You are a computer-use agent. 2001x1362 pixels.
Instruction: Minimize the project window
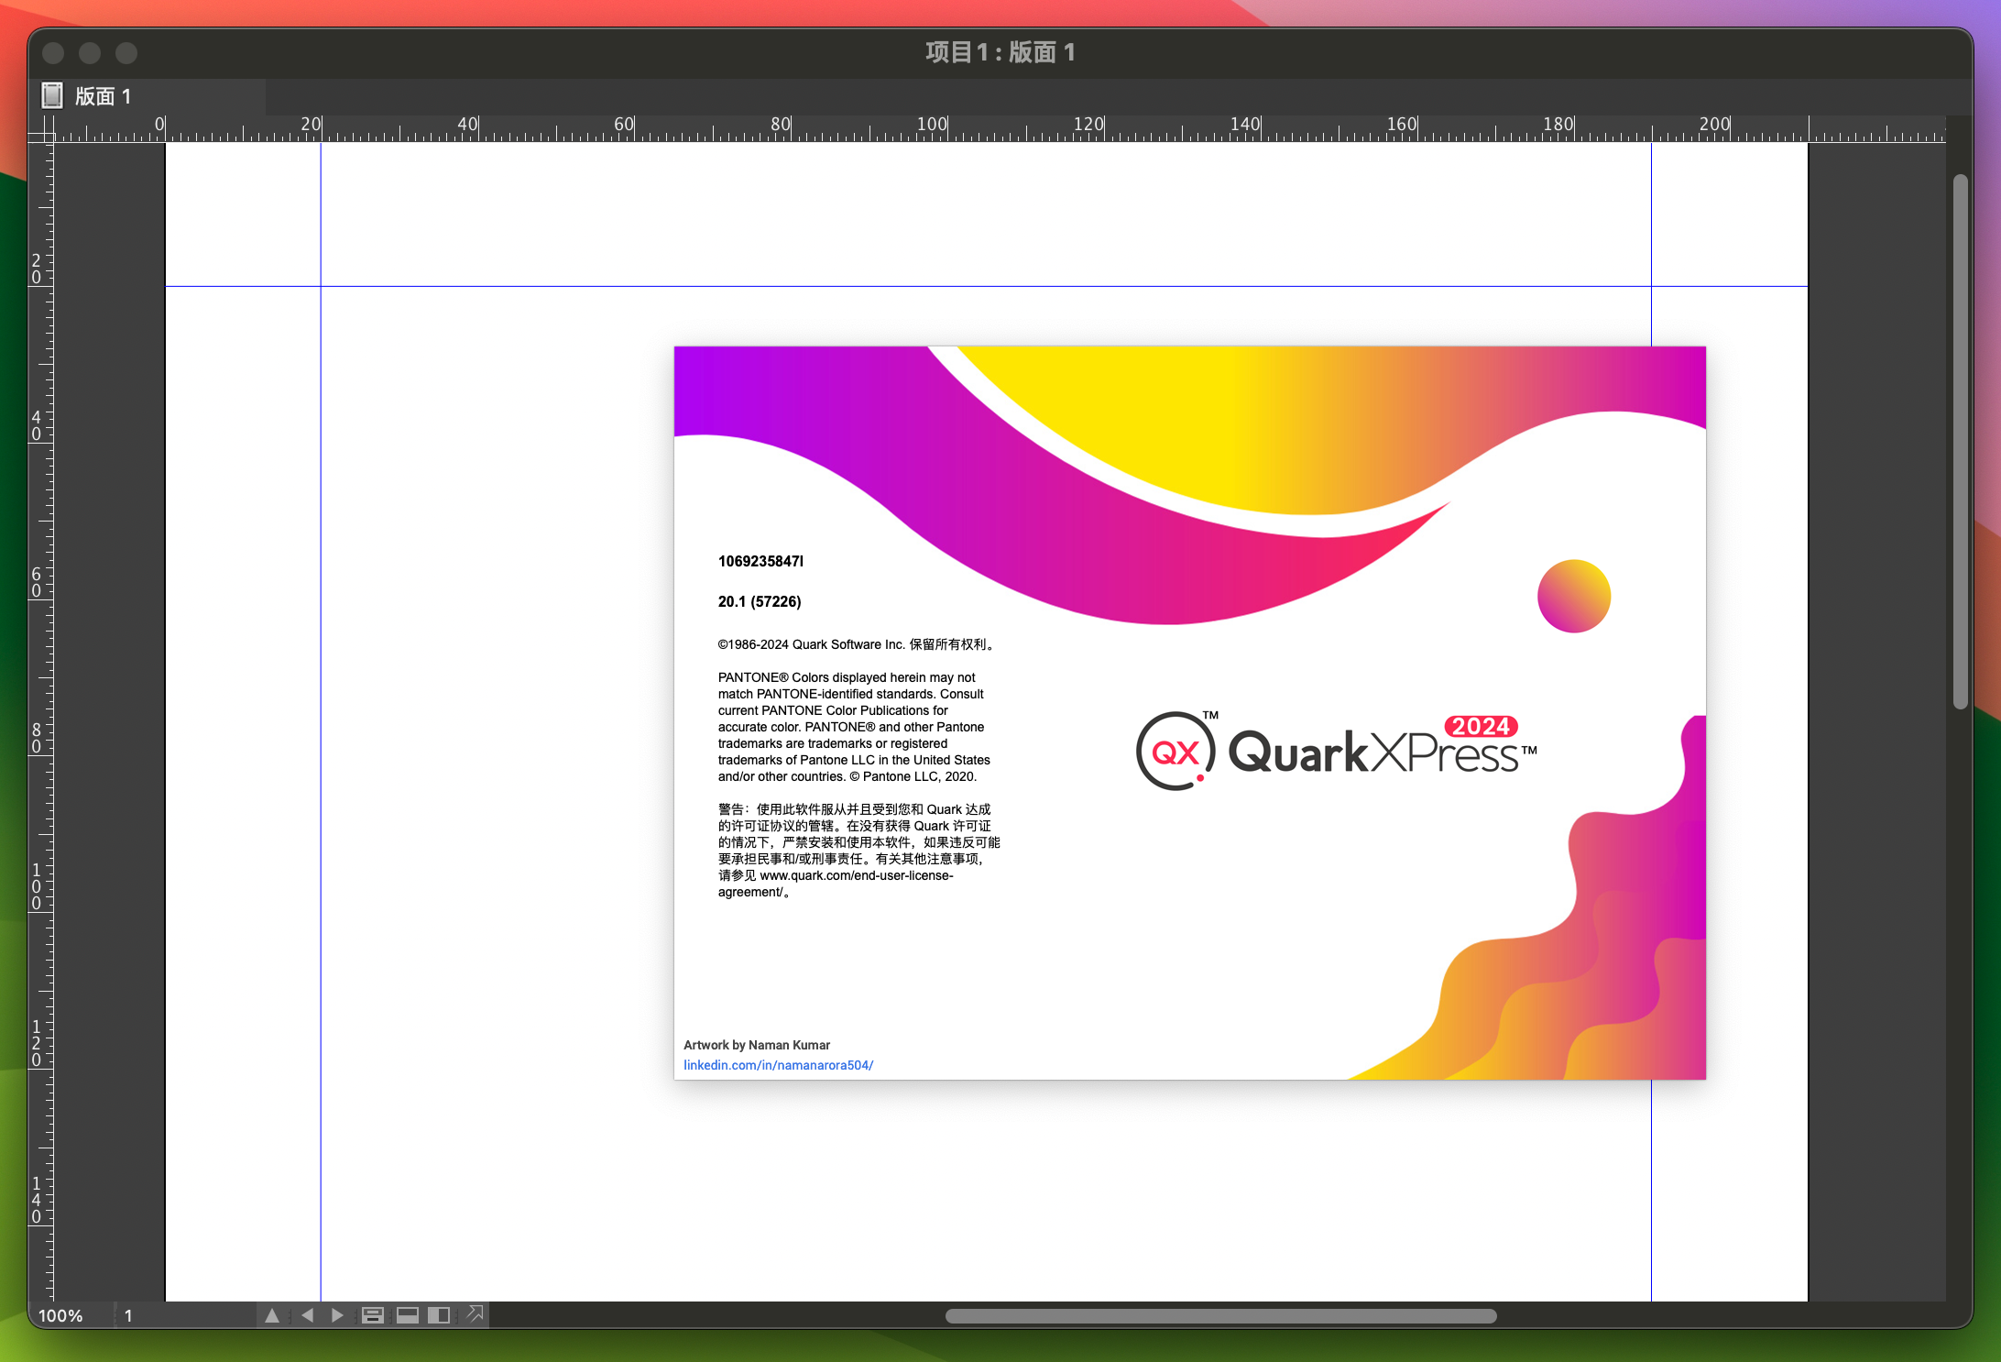(x=90, y=53)
